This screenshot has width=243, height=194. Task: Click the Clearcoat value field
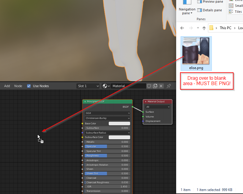coord(108,178)
